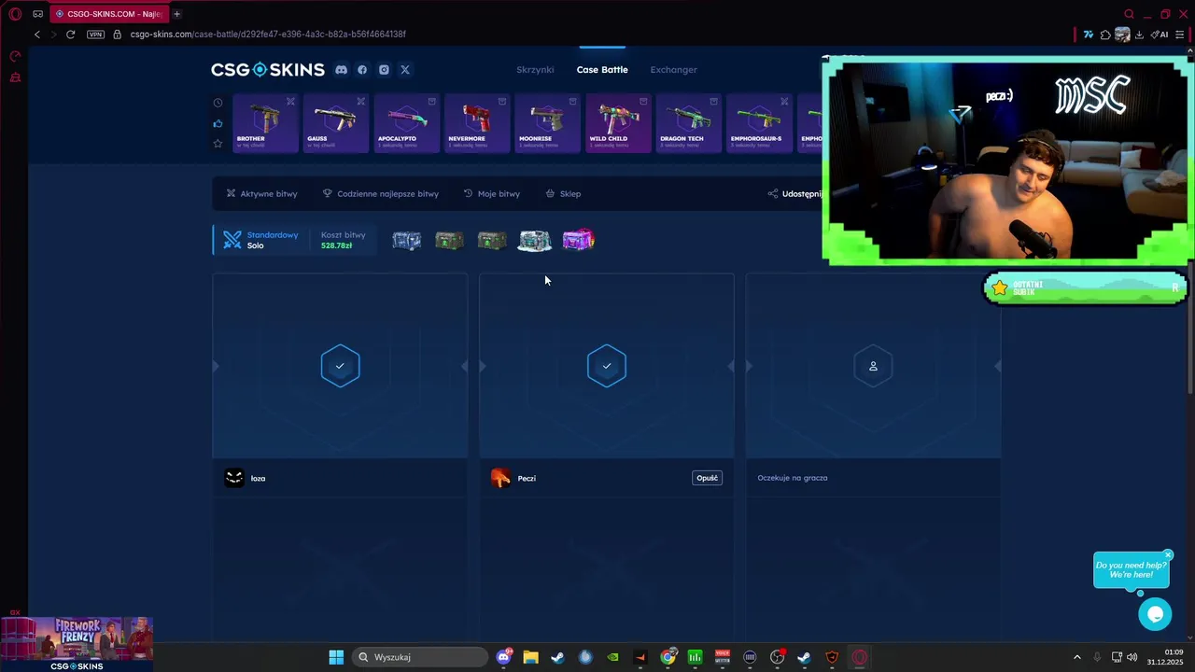Open the MOONRISE drop card
The width and height of the screenshot is (1195, 672).
pos(548,123)
